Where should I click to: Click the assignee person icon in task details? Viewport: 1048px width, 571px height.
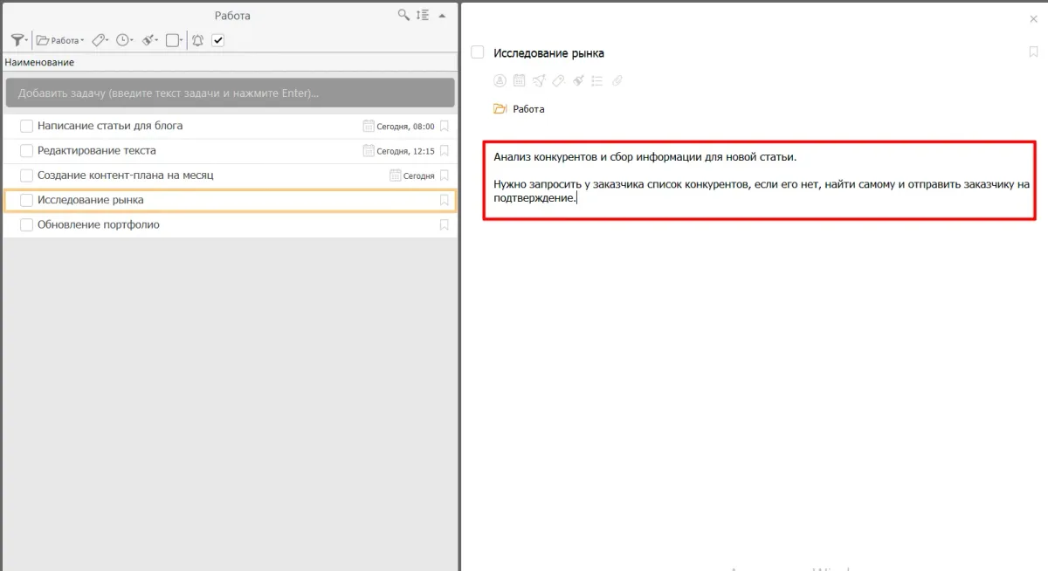tap(500, 80)
